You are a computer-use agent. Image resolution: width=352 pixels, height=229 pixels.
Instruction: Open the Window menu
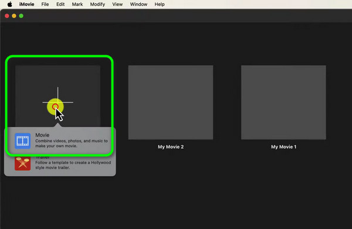[x=138, y=4]
